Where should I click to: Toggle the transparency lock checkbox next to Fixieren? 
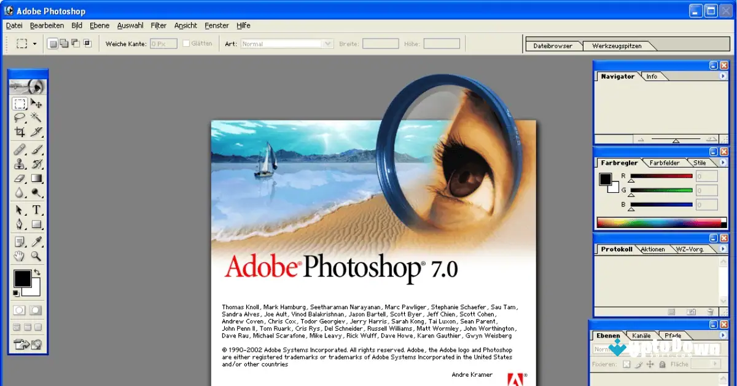[x=626, y=364]
